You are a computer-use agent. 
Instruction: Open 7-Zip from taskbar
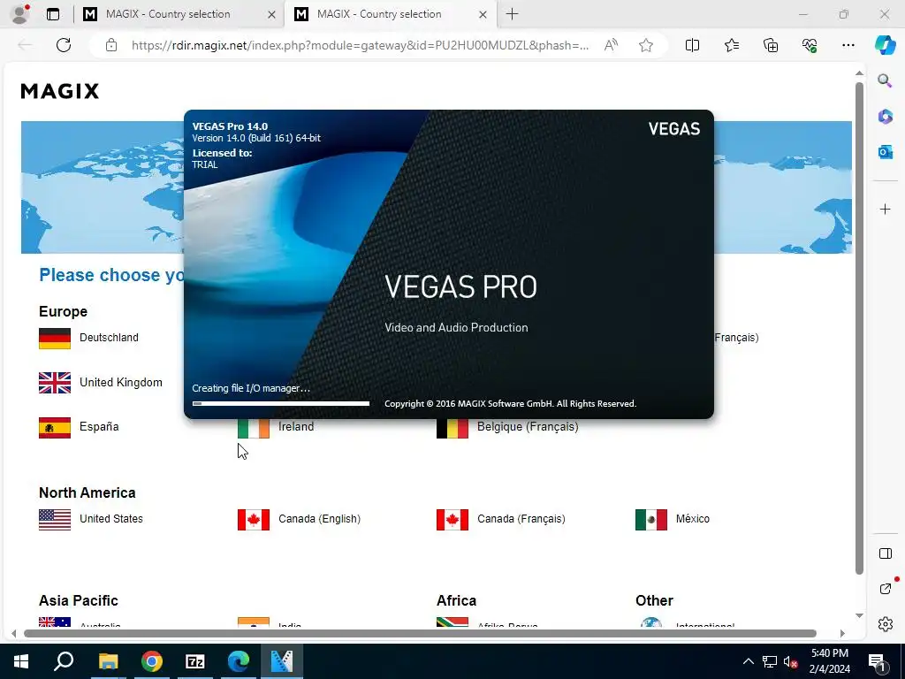195,661
